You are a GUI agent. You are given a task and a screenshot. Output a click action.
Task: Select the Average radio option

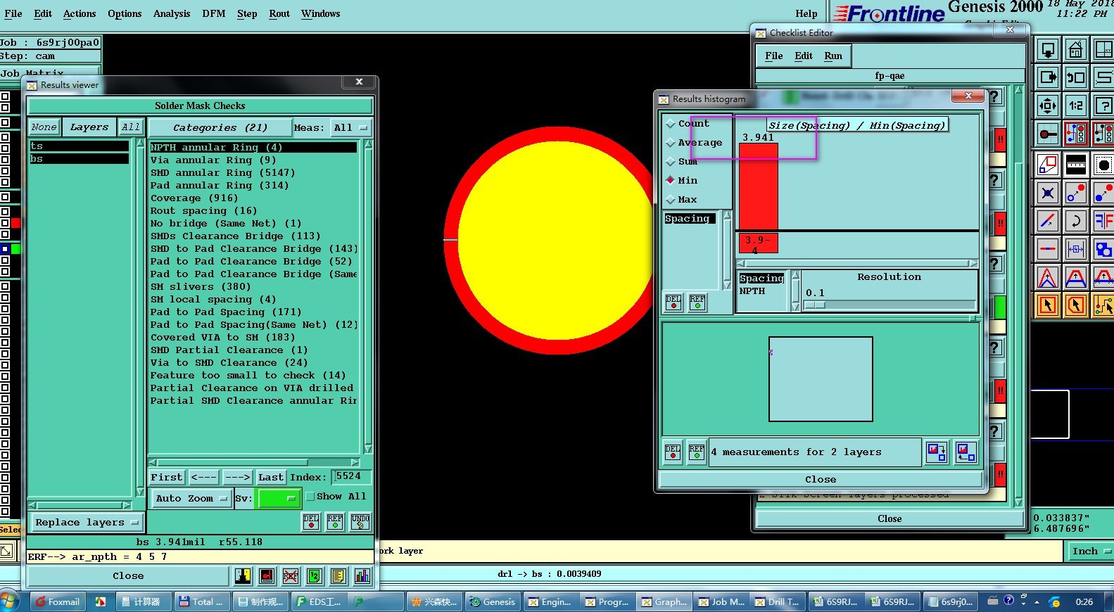pyautogui.click(x=671, y=143)
